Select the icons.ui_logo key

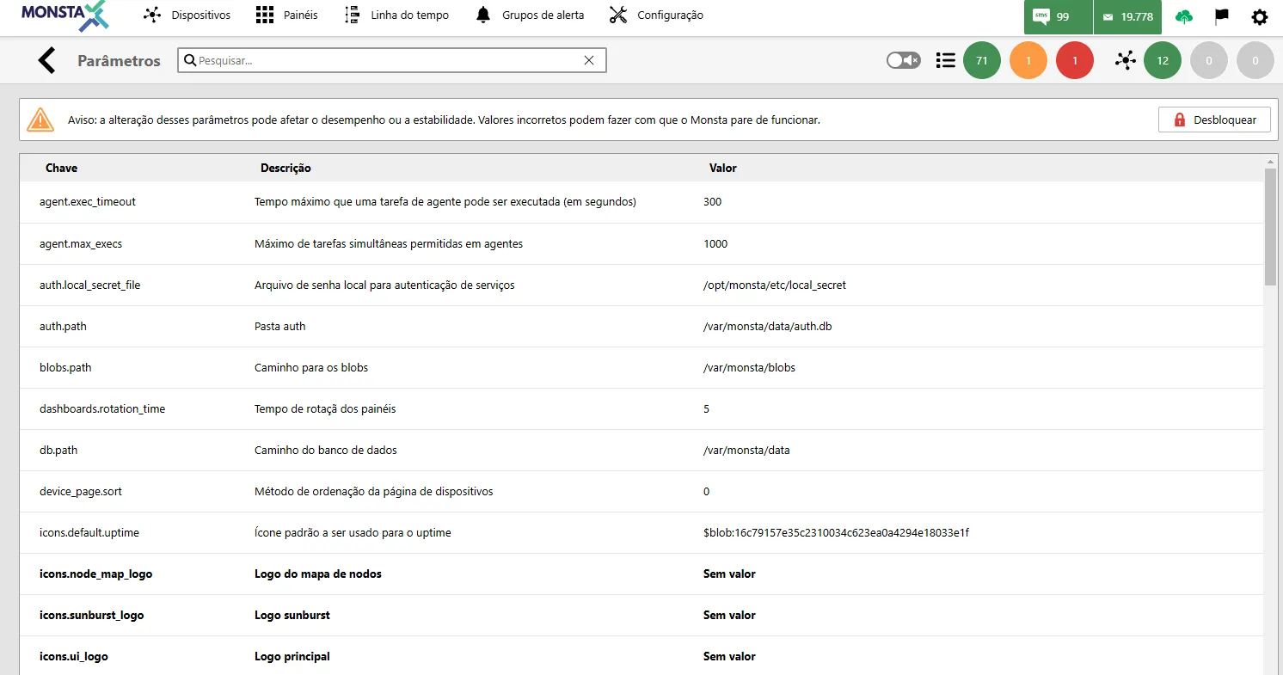click(x=74, y=656)
